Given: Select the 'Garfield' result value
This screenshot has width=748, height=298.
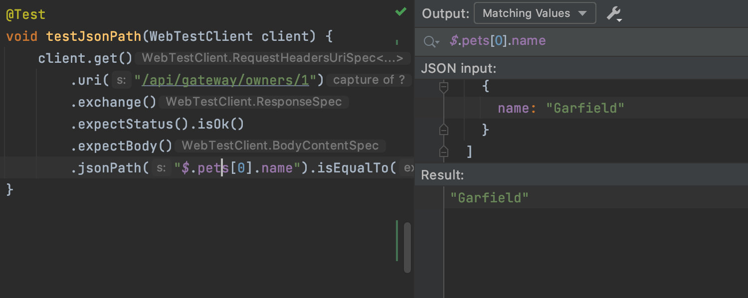Looking at the screenshot, I should 490,197.
